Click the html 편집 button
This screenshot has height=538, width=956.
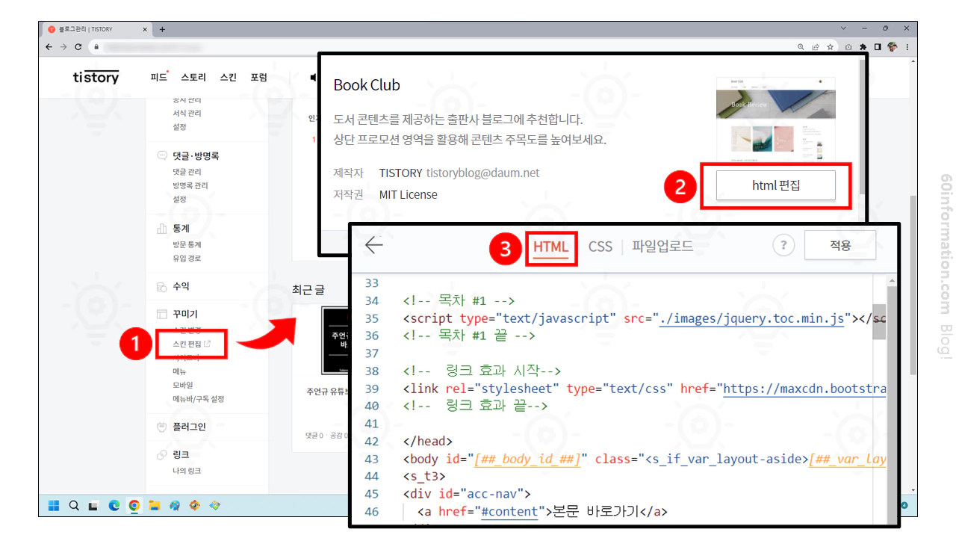tap(777, 186)
